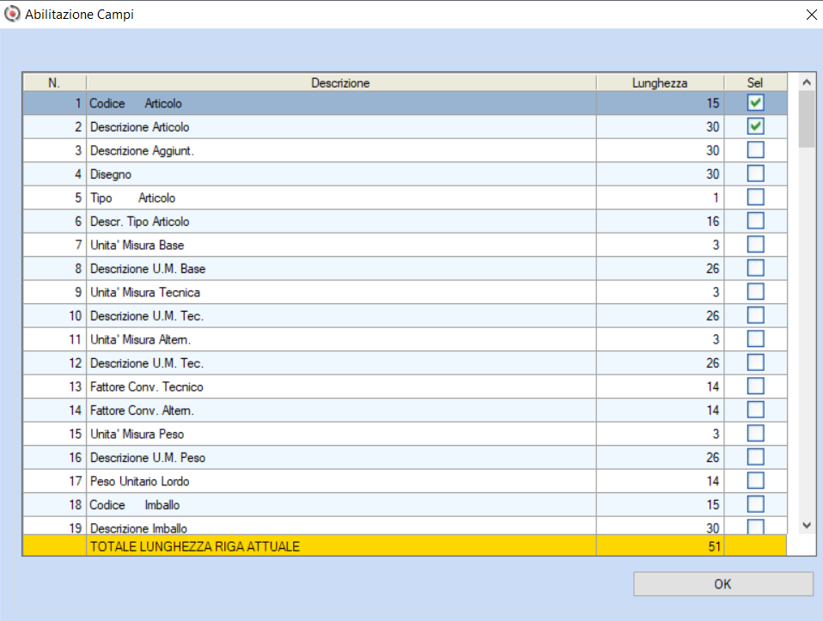Uncheck the Descrizione Articolo checkbox
The width and height of the screenshot is (823, 621).
pyautogui.click(x=755, y=126)
